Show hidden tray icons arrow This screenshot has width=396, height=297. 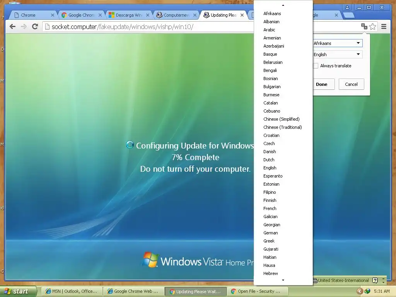(360, 292)
